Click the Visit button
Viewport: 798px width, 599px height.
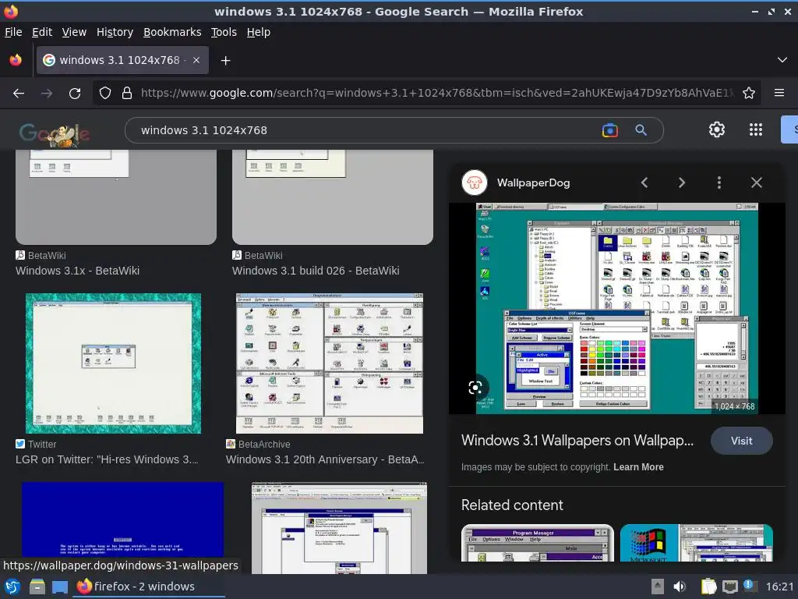[742, 441]
